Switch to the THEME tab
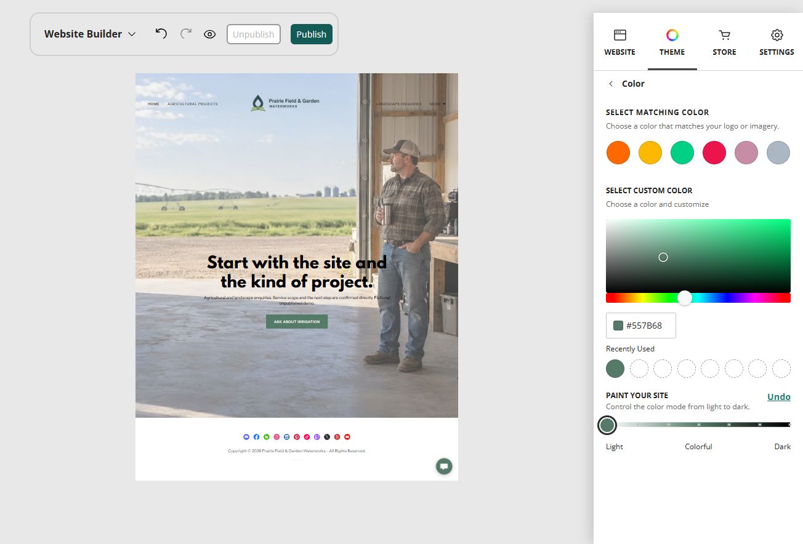This screenshot has width=803, height=544. pos(672,42)
